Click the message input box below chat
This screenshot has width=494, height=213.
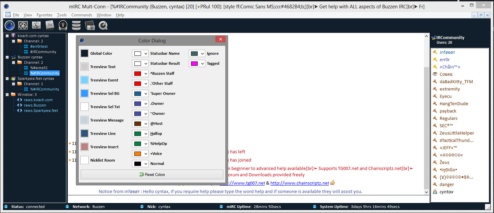click(249, 199)
